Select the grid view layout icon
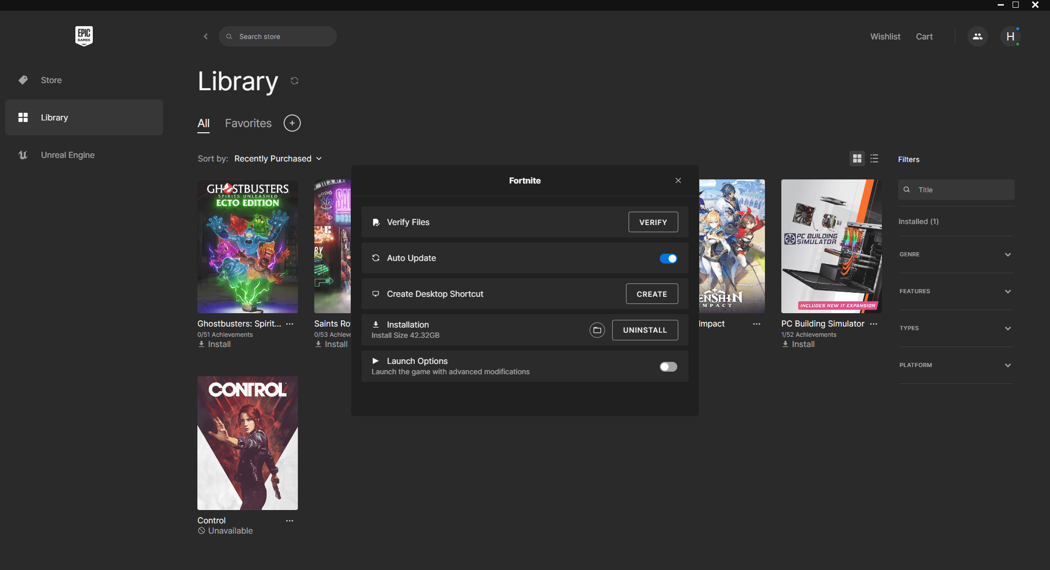Image resolution: width=1050 pixels, height=570 pixels. click(x=857, y=158)
